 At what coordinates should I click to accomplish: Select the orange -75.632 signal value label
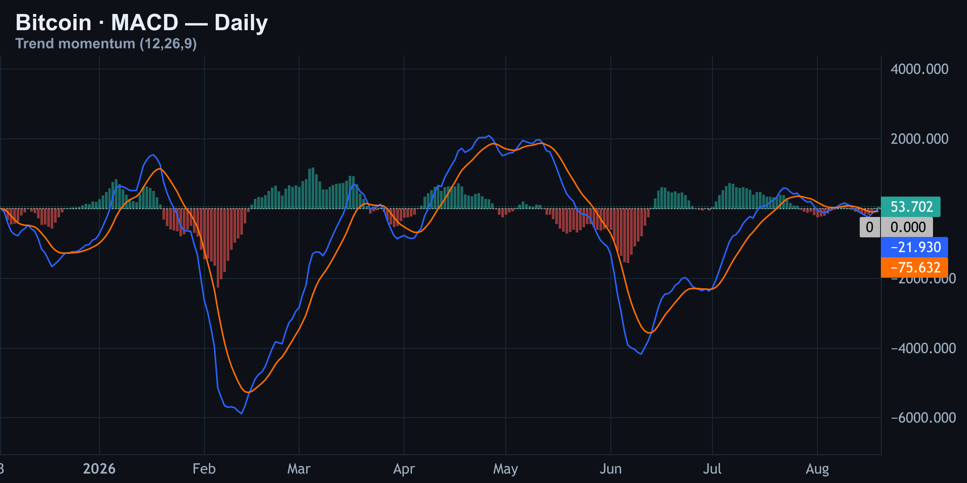(x=914, y=268)
